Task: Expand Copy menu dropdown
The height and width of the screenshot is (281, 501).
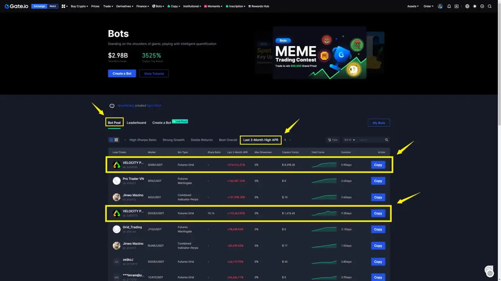Action: pyautogui.click(x=173, y=6)
